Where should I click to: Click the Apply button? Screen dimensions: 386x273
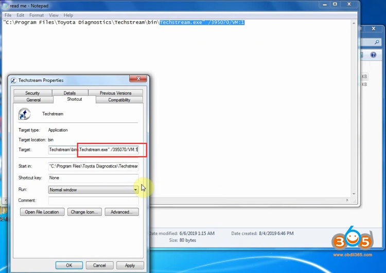point(130,265)
